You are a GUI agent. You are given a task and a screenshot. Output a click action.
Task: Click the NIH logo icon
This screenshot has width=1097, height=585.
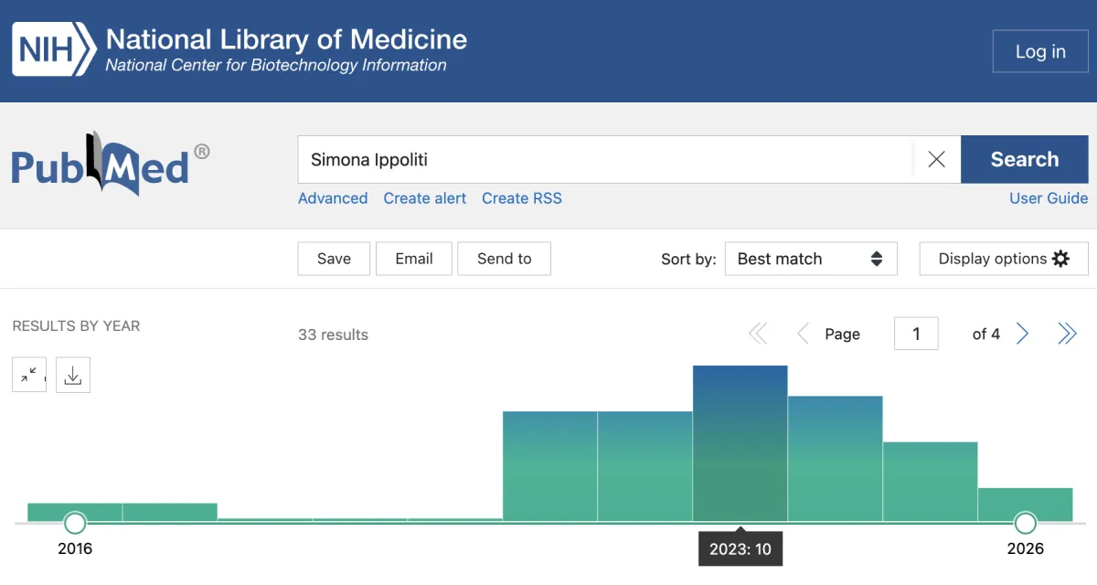[53, 50]
